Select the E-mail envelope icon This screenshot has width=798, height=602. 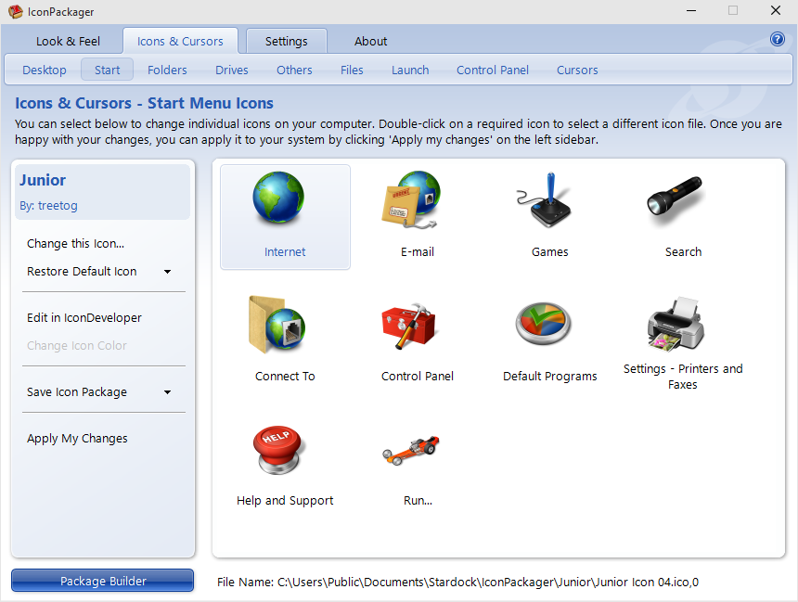pos(411,199)
